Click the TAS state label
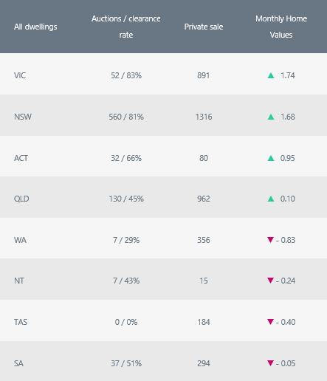The height and width of the screenshot is (381, 327). point(21,322)
